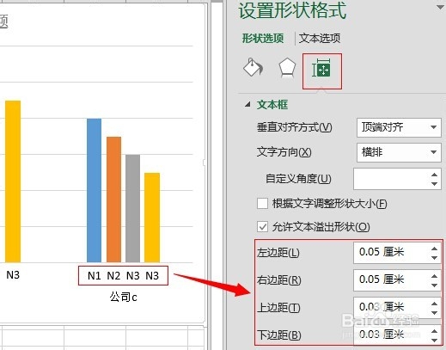This screenshot has height=350, width=446.
Task: Open the format pane options arrow at top right
Action: [440, 7]
